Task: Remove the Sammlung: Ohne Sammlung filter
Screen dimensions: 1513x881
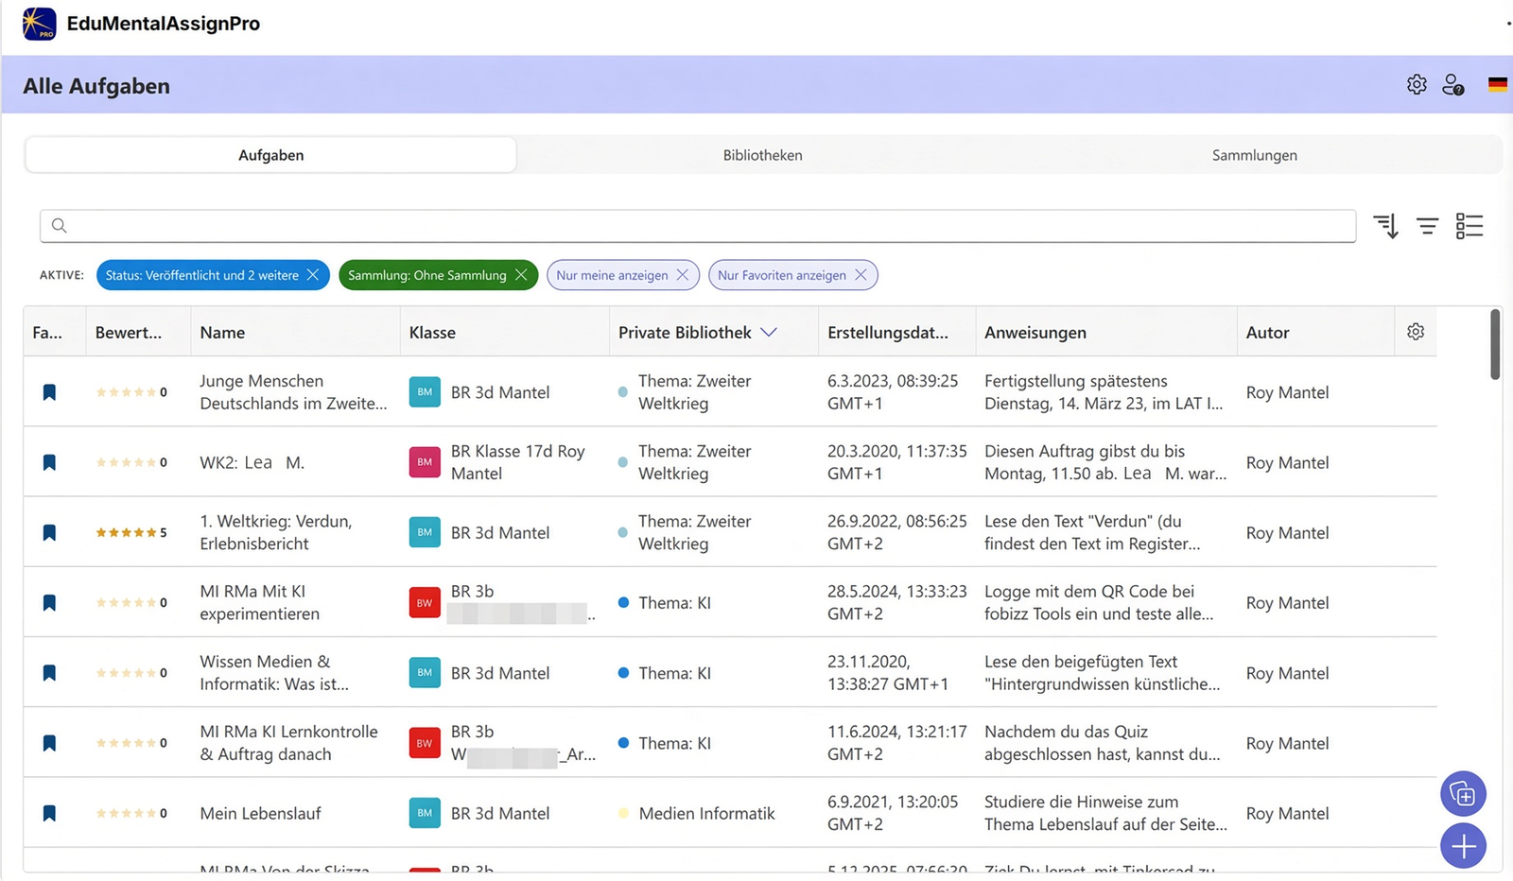Action: pos(521,275)
